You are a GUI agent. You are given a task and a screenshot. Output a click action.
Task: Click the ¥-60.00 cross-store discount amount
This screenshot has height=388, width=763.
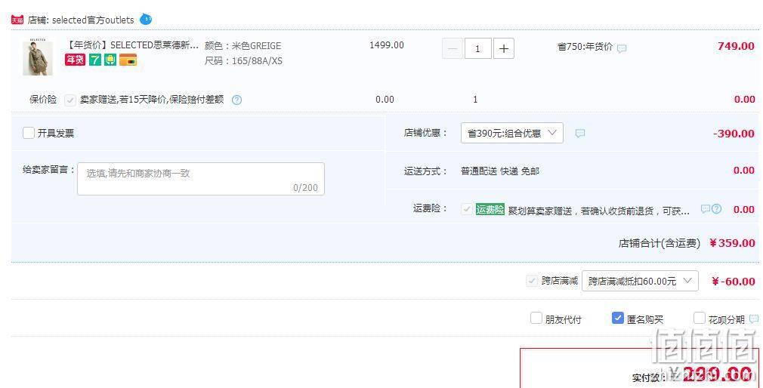point(734,282)
